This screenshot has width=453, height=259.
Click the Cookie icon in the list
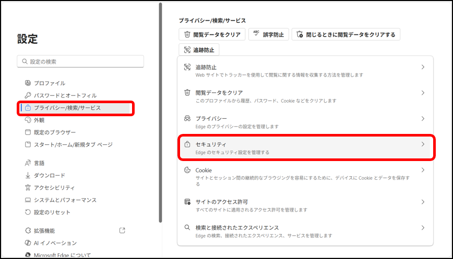[x=187, y=170]
